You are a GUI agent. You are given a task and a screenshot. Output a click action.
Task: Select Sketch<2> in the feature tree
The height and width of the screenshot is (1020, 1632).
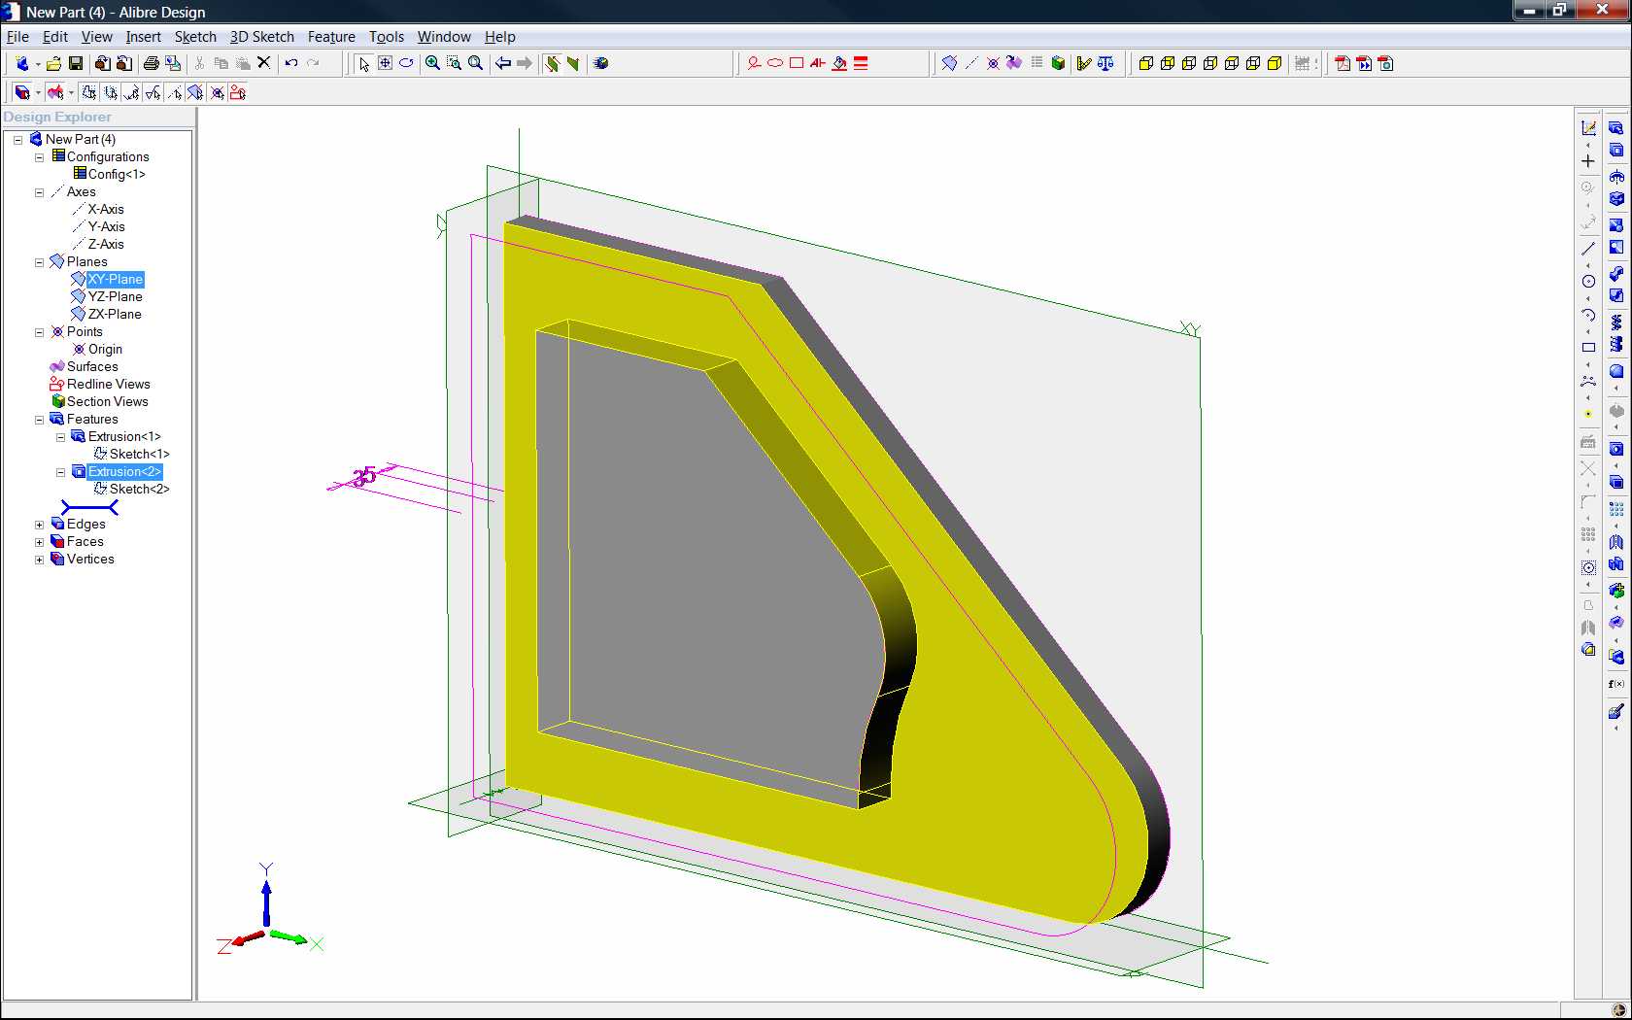click(x=139, y=489)
